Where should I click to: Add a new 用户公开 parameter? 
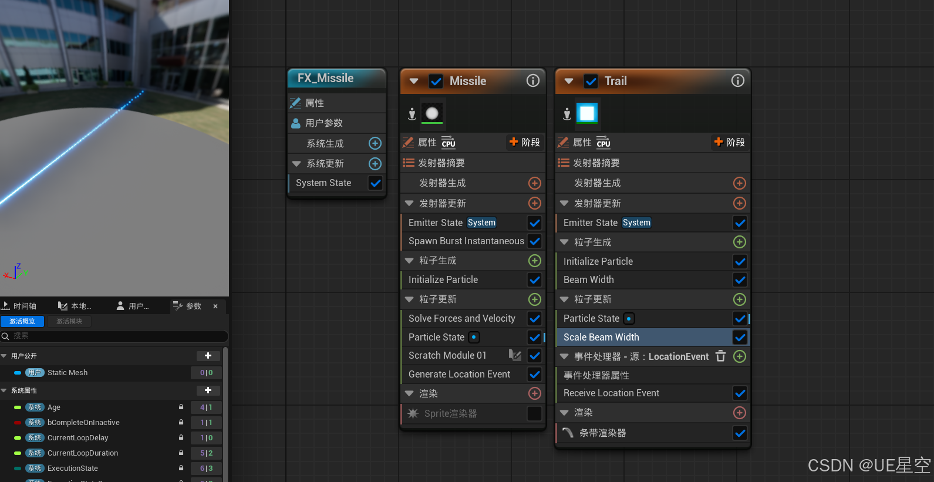click(208, 356)
